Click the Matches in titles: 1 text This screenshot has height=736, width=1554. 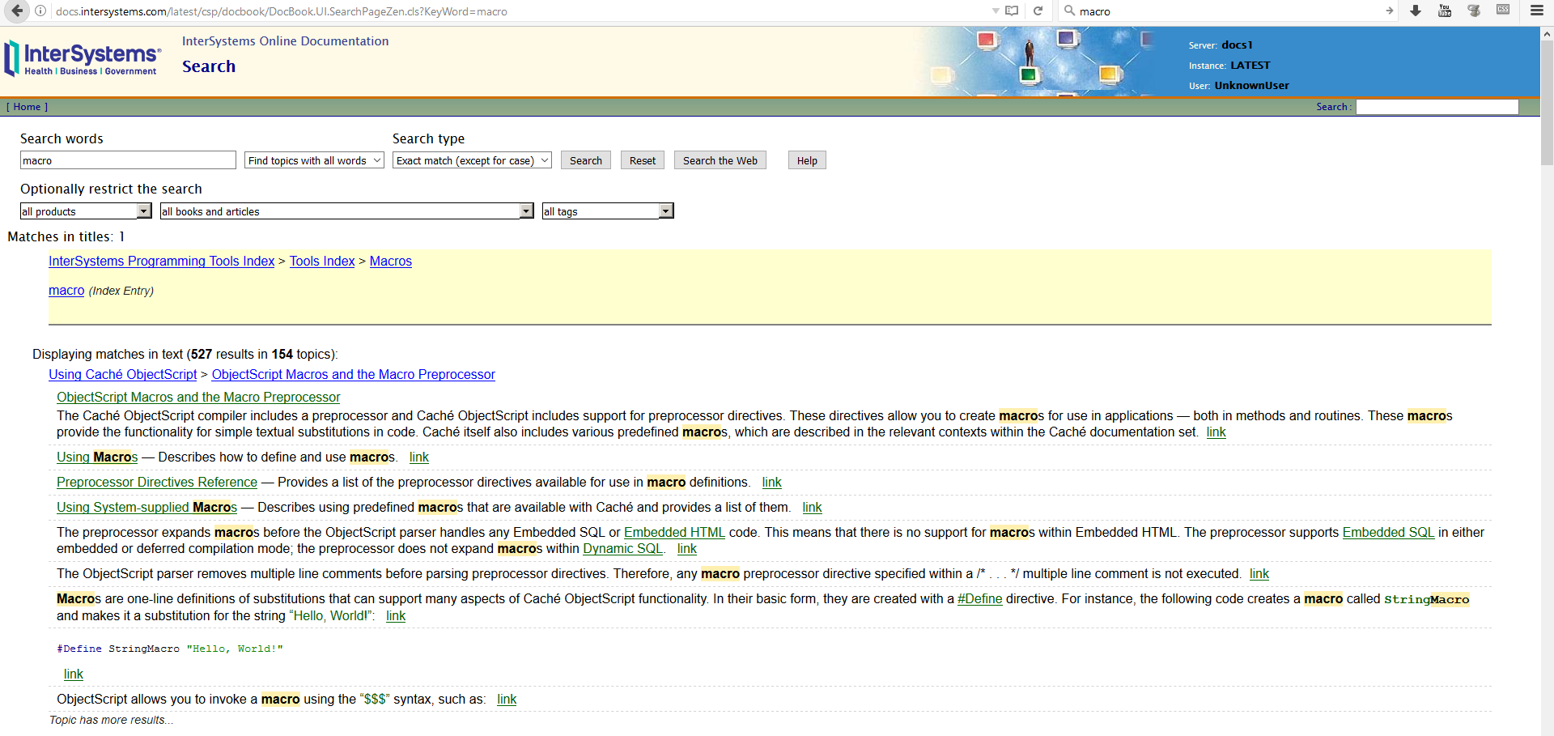point(66,236)
